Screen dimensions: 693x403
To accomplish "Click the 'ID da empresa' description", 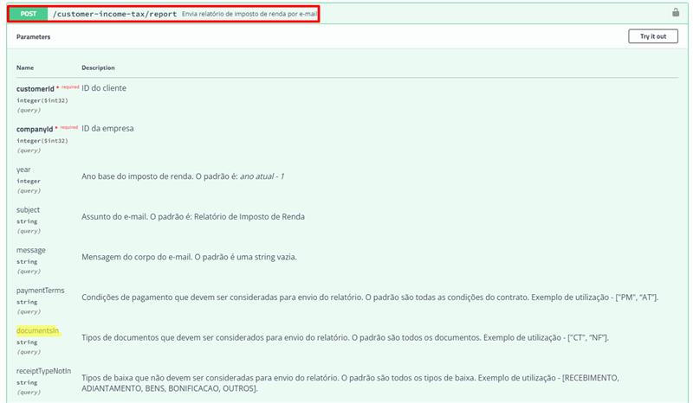I will pyautogui.click(x=107, y=129).
